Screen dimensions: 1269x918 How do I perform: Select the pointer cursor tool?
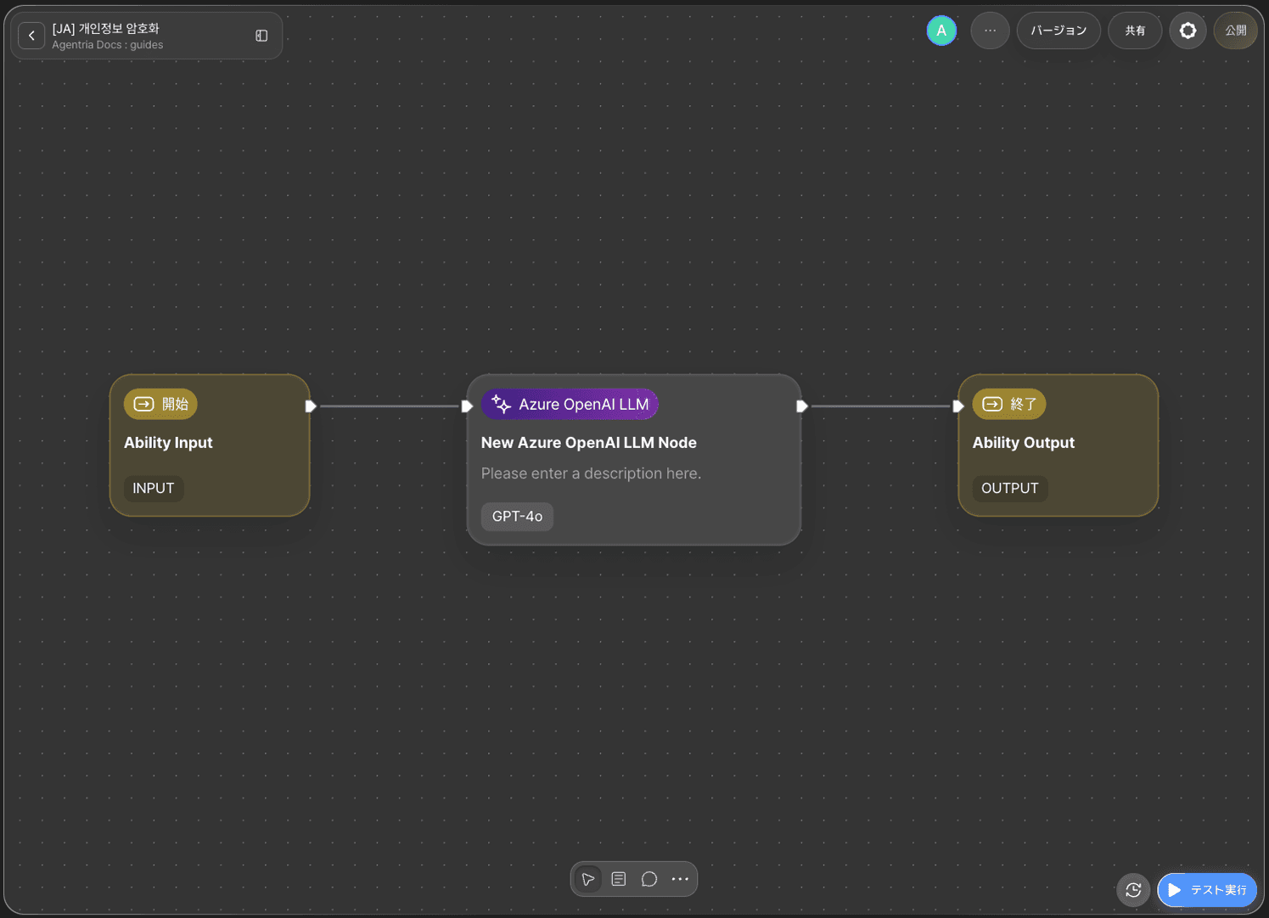588,879
